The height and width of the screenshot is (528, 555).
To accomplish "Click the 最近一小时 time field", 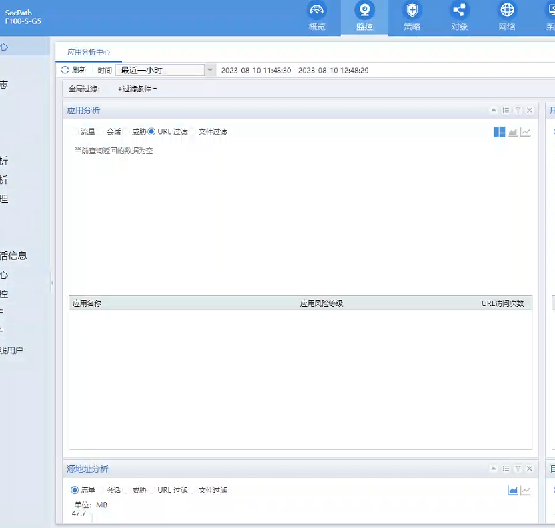I will (160, 70).
